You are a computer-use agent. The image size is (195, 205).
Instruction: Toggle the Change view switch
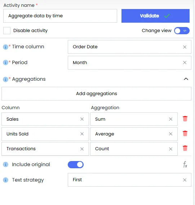pos(182,31)
